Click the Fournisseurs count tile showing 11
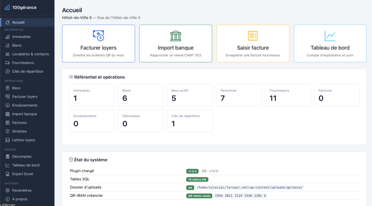The height and width of the screenshot is (206, 372). [x=288, y=95]
